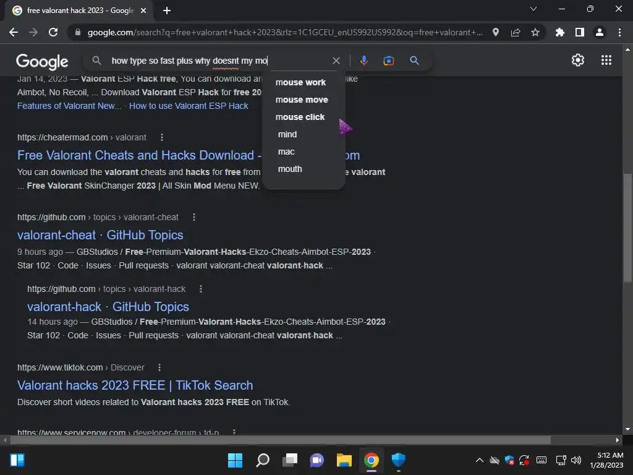Screen dimensions: 633x475
Task: Open 'valorant-cheat · GitHub Topics' result
Action: click(x=100, y=235)
